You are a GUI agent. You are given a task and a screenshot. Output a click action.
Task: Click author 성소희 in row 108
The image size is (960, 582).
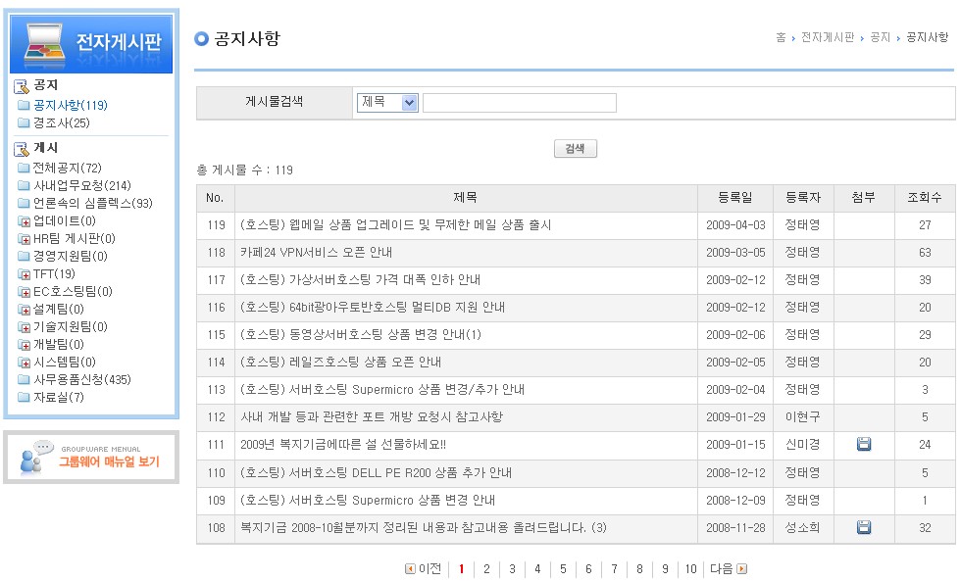803,527
